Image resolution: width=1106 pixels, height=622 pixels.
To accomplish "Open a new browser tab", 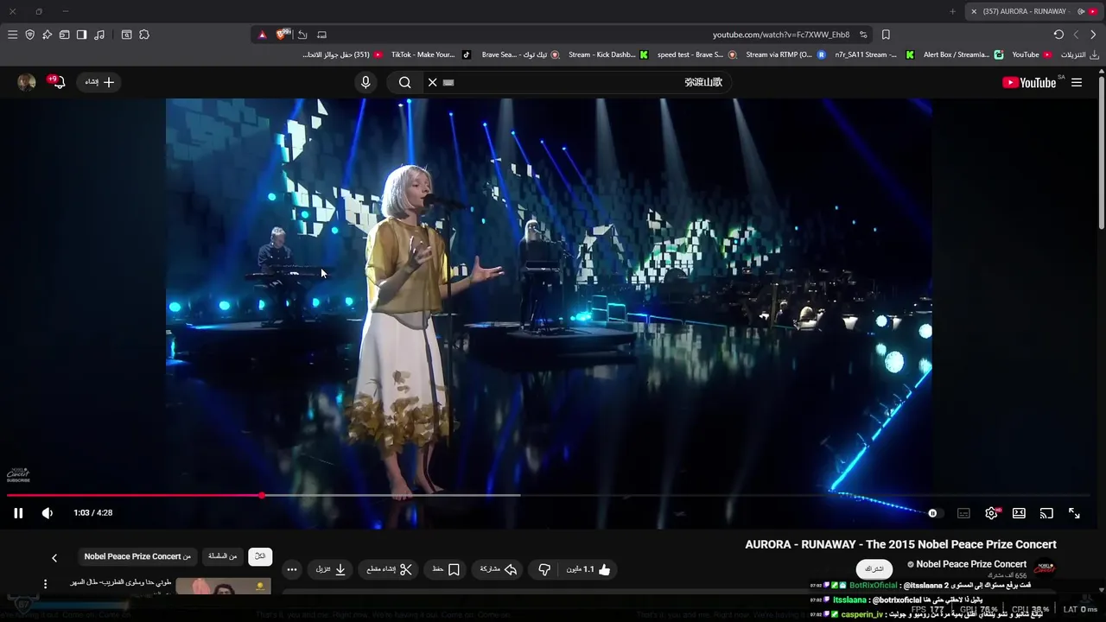I will 952,11.
